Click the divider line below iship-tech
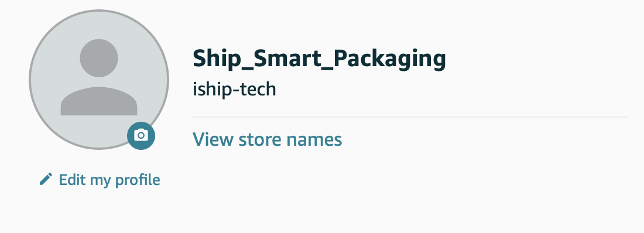The height and width of the screenshot is (233, 644). (x=410, y=117)
